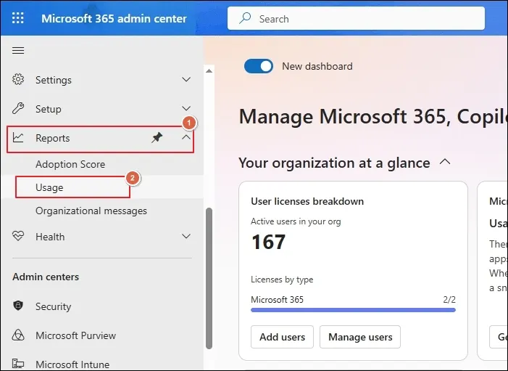Open the Settings navigation item
The image size is (508, 371).
101,80
